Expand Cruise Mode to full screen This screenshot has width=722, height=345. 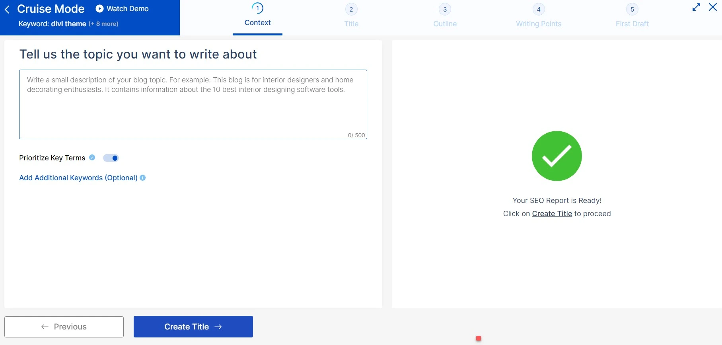click(696, 7)
